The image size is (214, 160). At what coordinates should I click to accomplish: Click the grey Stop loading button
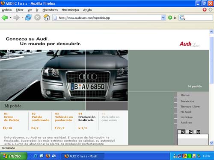pyautogui.click(x=37, y=17)
